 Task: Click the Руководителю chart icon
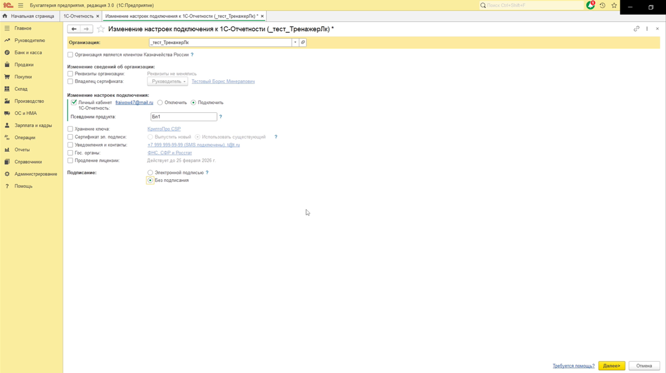7,40
